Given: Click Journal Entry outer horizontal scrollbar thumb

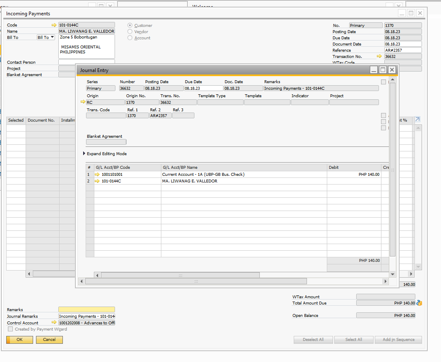Looking at the screenshot, I should [x=196, y=281].
